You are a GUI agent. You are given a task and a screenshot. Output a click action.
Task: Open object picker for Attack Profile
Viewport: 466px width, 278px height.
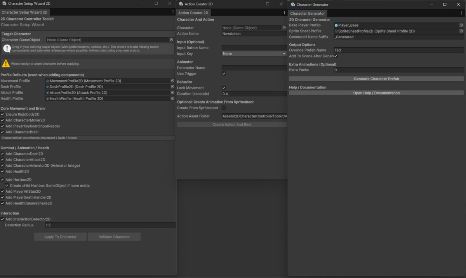coord(173,93)
